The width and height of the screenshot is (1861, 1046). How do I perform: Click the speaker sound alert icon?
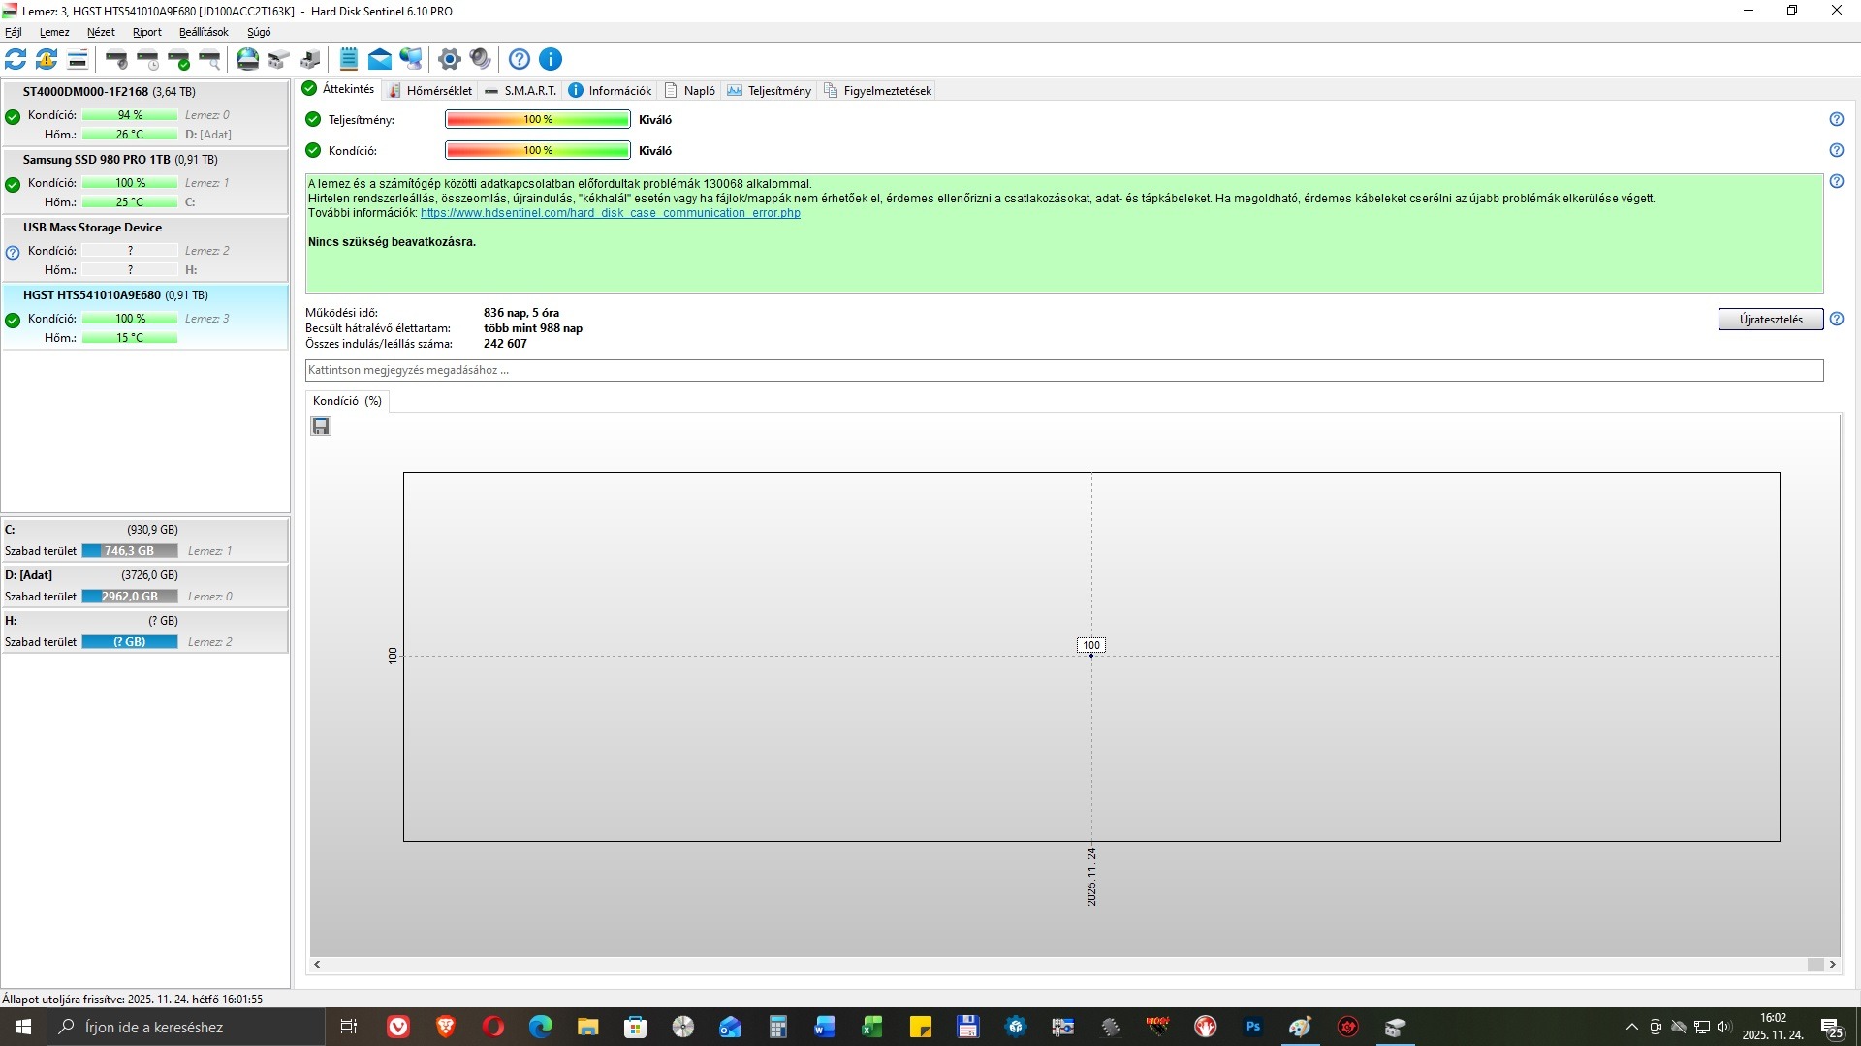pyautogui.click(x=480, y=59)
